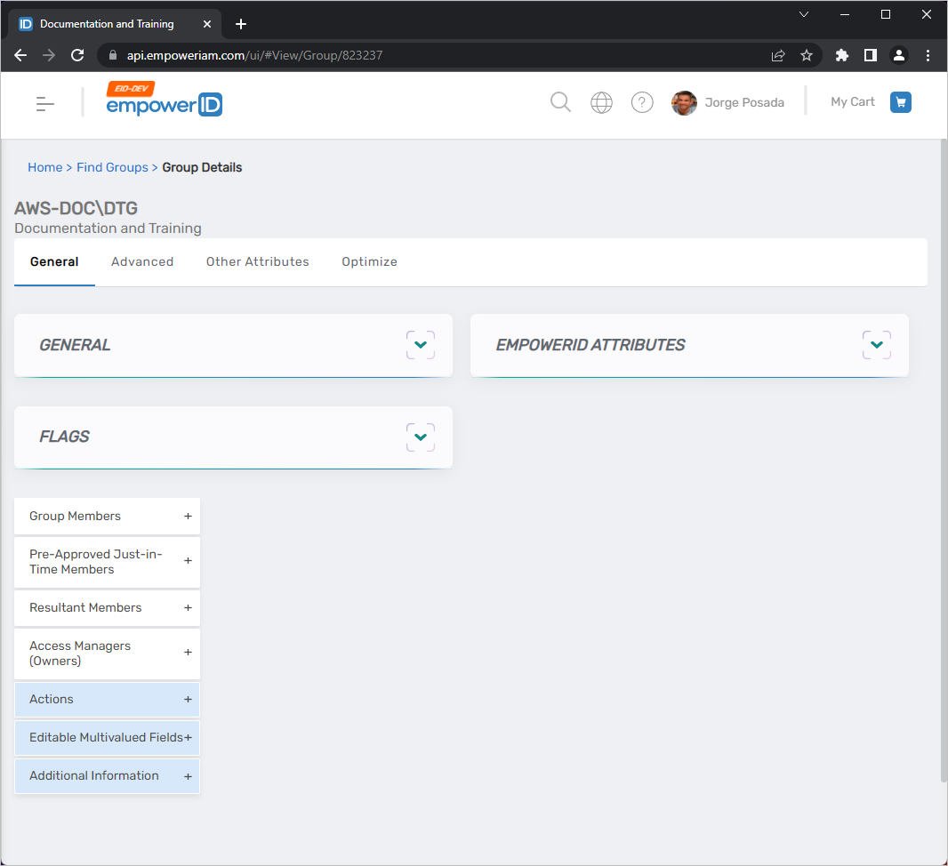The width and height of the screenshot is (948, 866).
Task: Click the Home breadcrumb link
Action: coord(45,167)
